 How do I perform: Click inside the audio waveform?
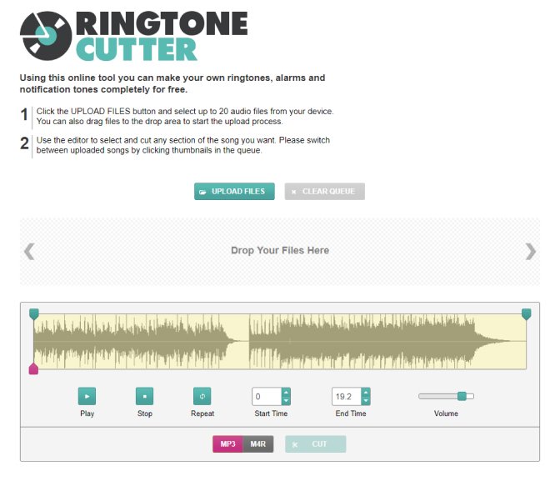[x=280, y=341]
